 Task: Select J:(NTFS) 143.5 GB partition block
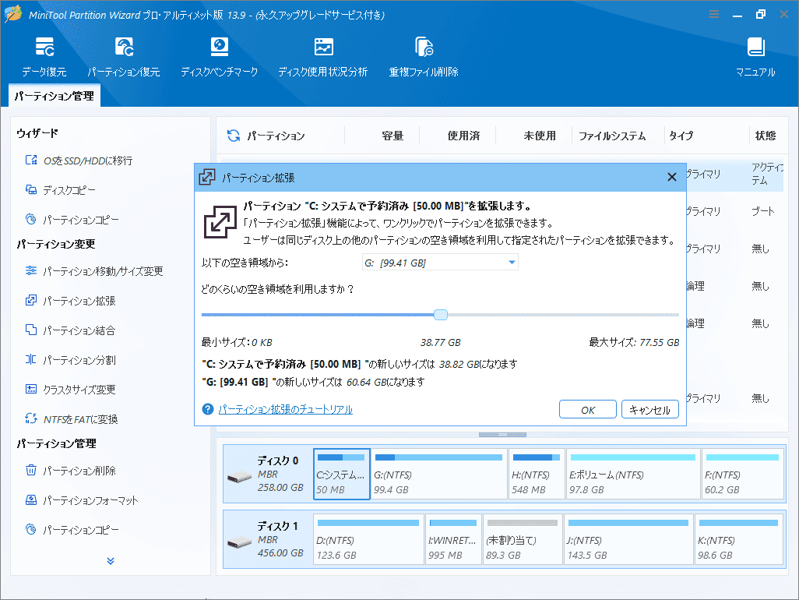[628, 539]
